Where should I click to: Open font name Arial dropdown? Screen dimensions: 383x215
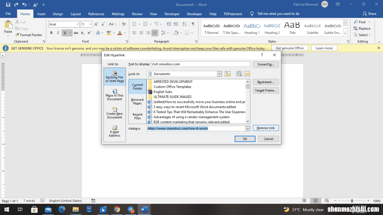tap(77, 24)
